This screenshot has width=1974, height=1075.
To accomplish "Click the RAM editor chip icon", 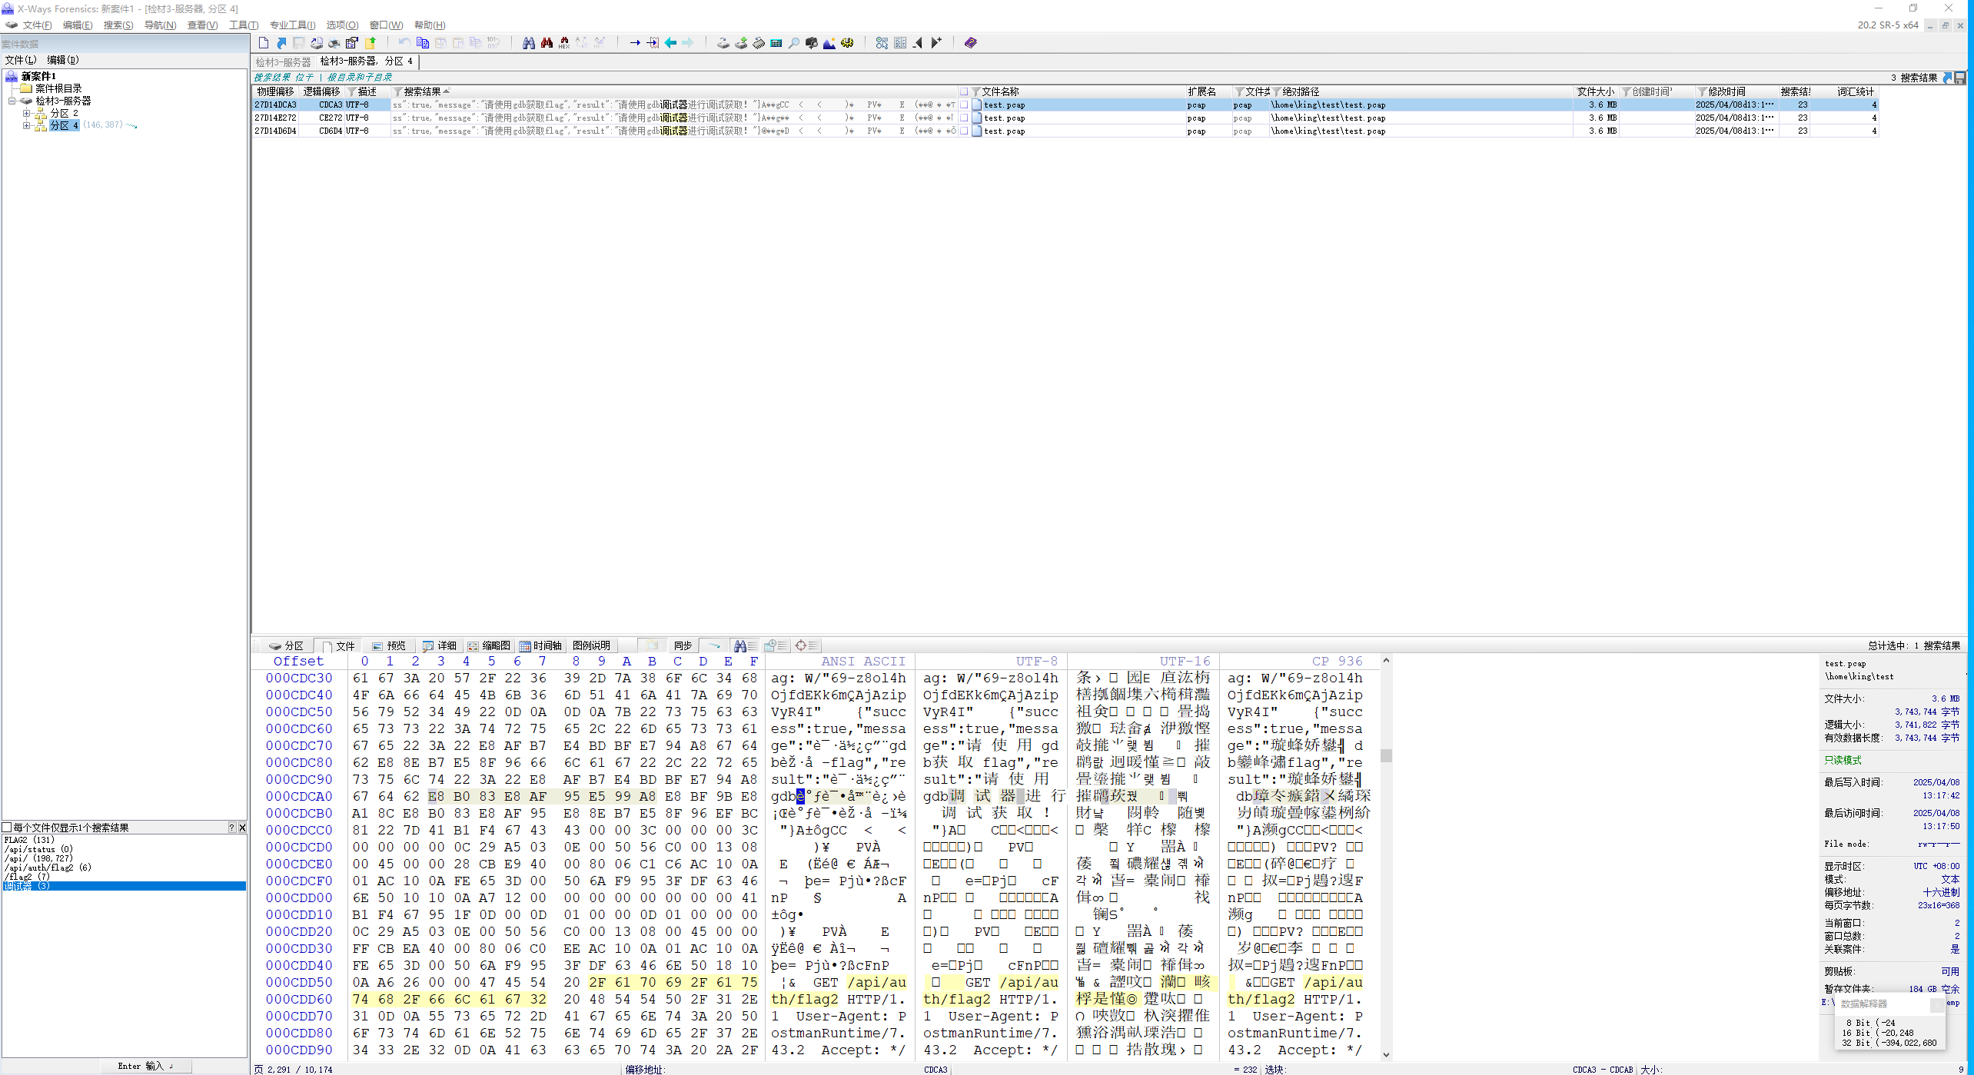I will point(759,43).
